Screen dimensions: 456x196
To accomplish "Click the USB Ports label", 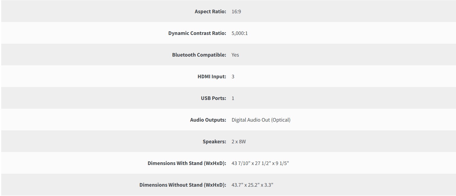I will pyautogui.click(x=213, y=98).
